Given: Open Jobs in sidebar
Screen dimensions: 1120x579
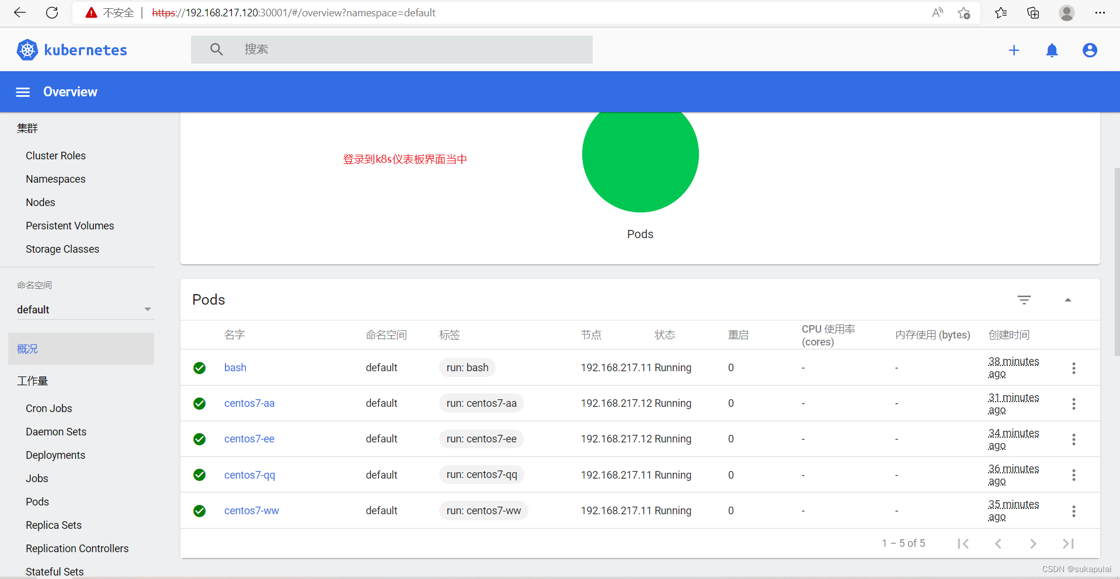Looking at the screenshot, I should click(x=37, y=479).
